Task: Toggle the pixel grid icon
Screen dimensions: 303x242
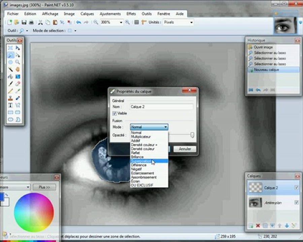Action: [136, 23]
